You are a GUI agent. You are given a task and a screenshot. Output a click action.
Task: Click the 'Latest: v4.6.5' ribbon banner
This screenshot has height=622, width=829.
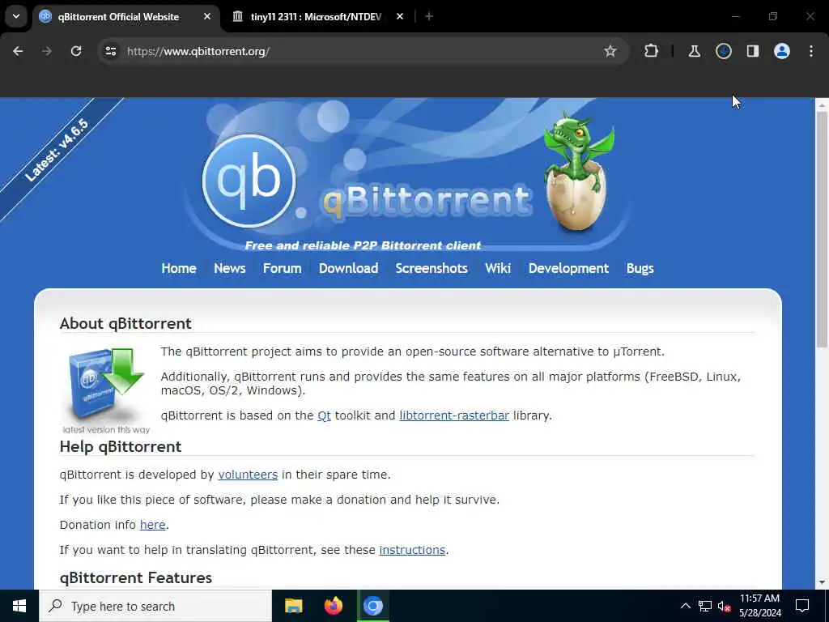57,150
